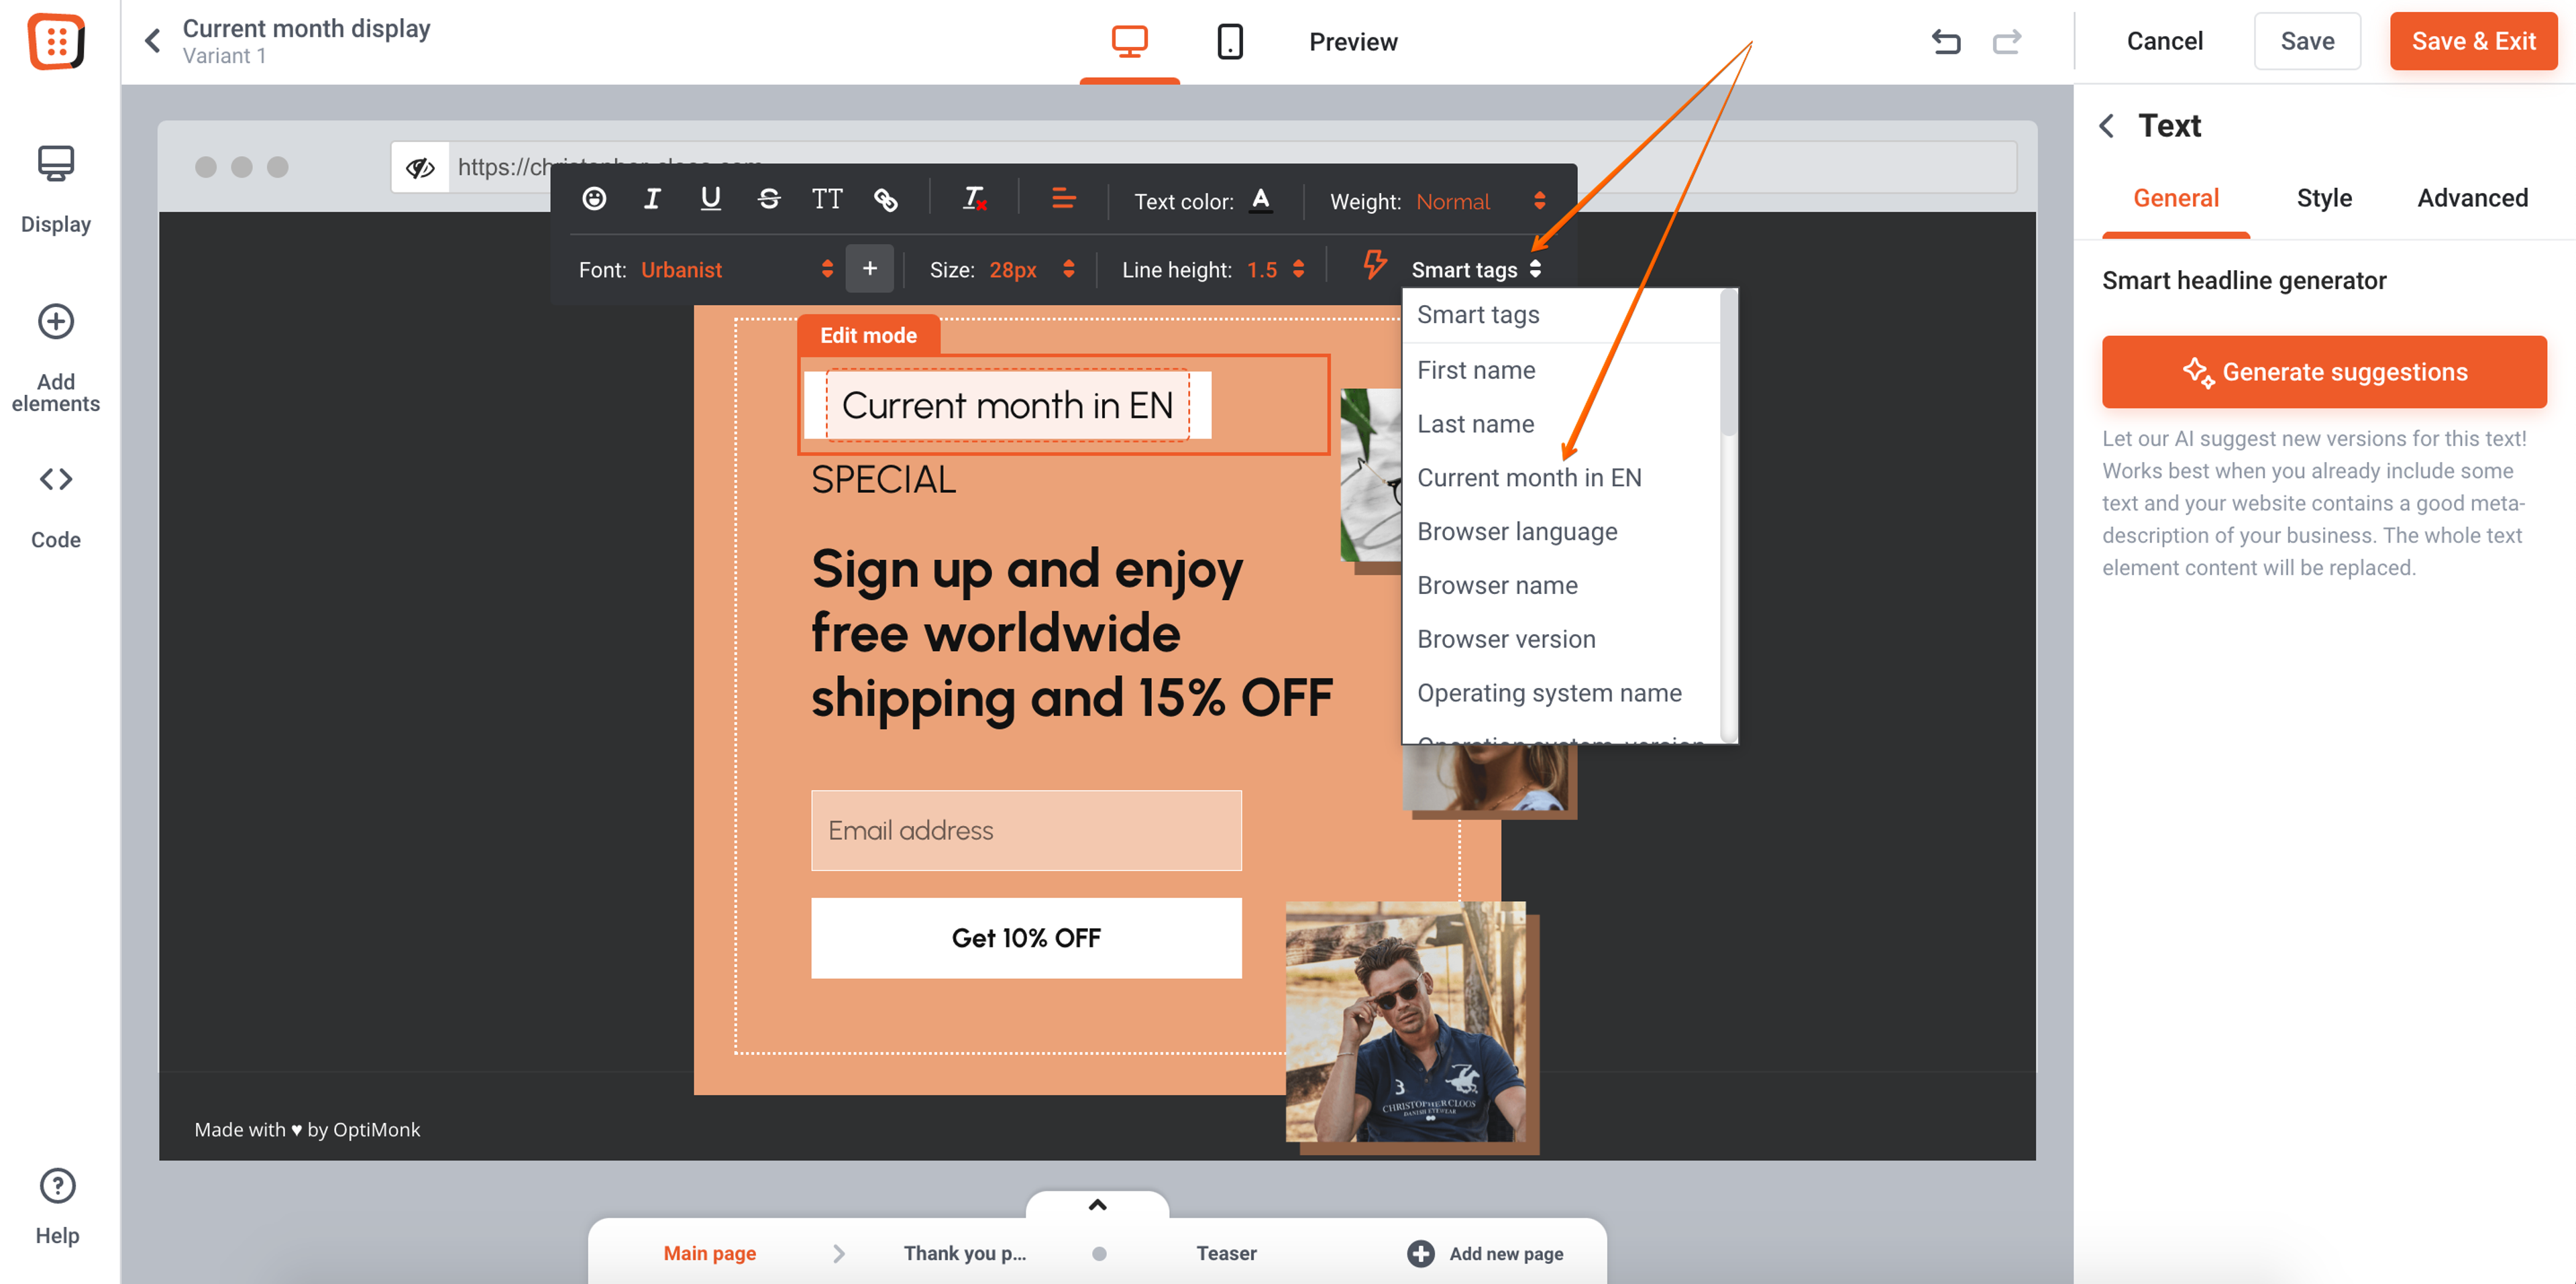The image size is (2576, 1284).
Task: Expand the page navigation bar chevron
Action: (x=1097, y=1204)
